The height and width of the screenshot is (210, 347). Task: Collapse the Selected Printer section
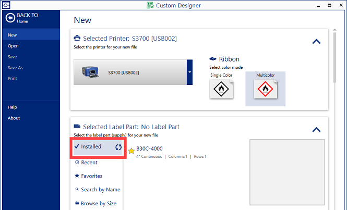coord(316,42)
